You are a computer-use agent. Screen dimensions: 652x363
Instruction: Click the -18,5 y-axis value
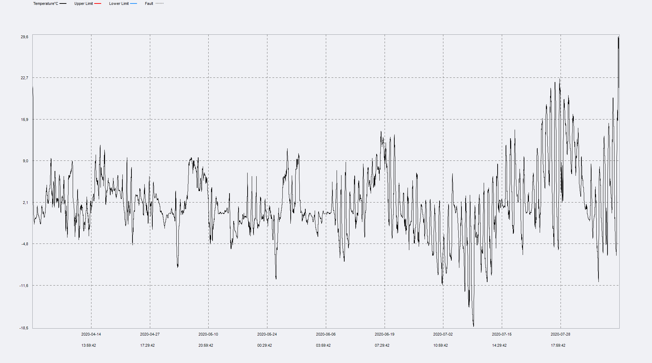pyautogui.click(x=24, y=328)
